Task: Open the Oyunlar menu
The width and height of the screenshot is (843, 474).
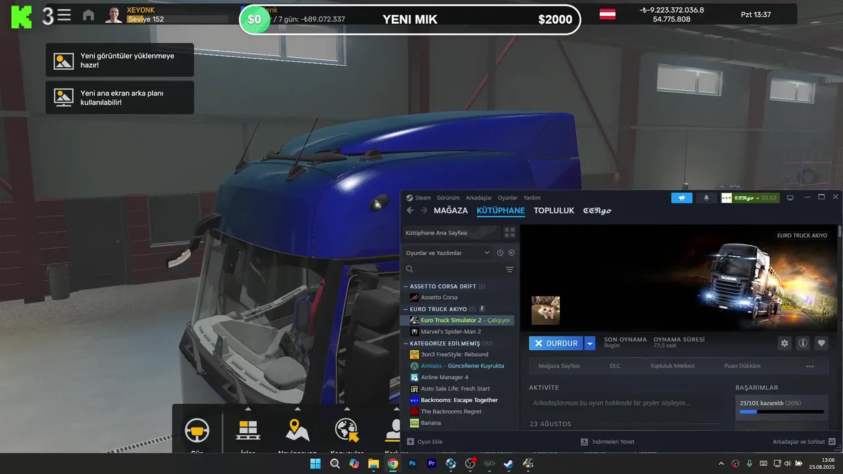Action: point(508,197)
